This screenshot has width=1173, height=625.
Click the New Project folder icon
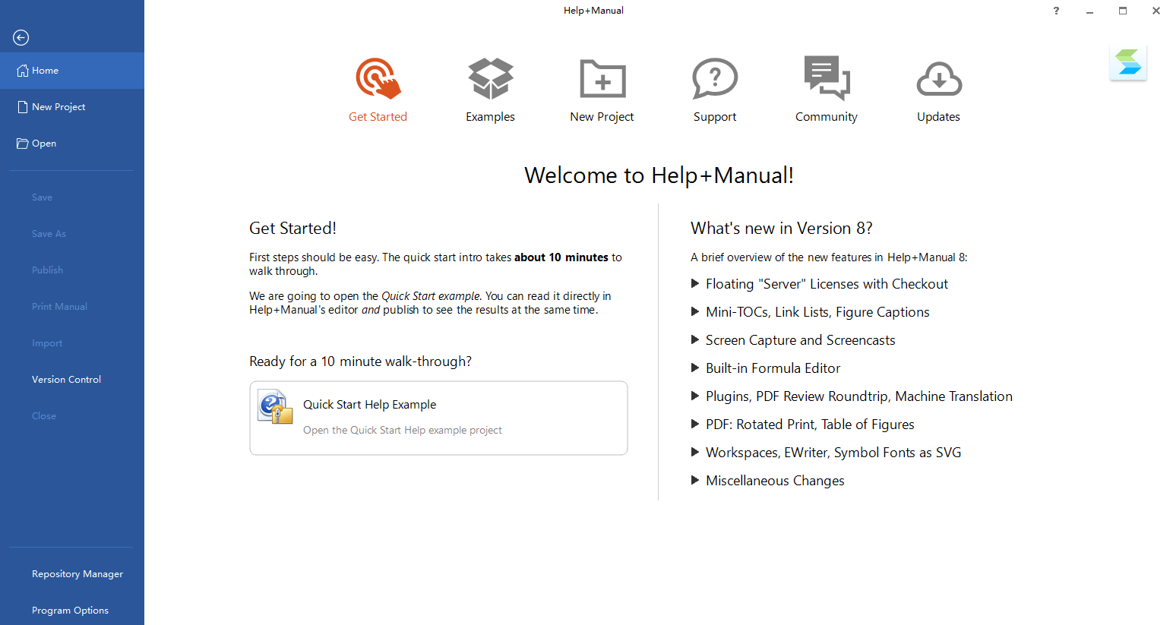click(602, 78)
